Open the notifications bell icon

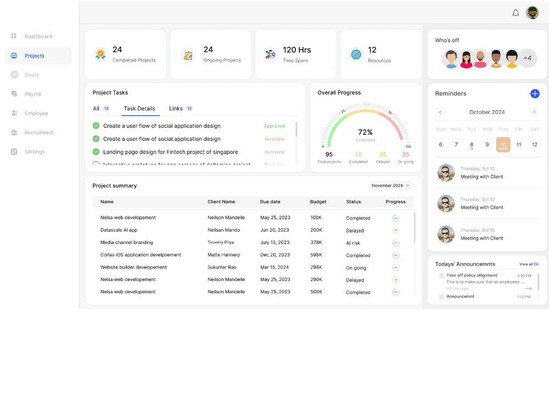(x=516, y=13)
